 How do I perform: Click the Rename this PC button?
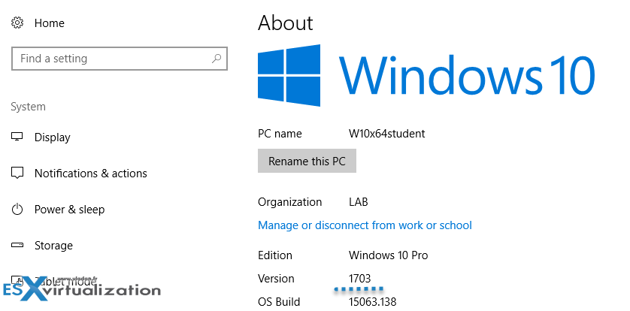click(307, 162)
